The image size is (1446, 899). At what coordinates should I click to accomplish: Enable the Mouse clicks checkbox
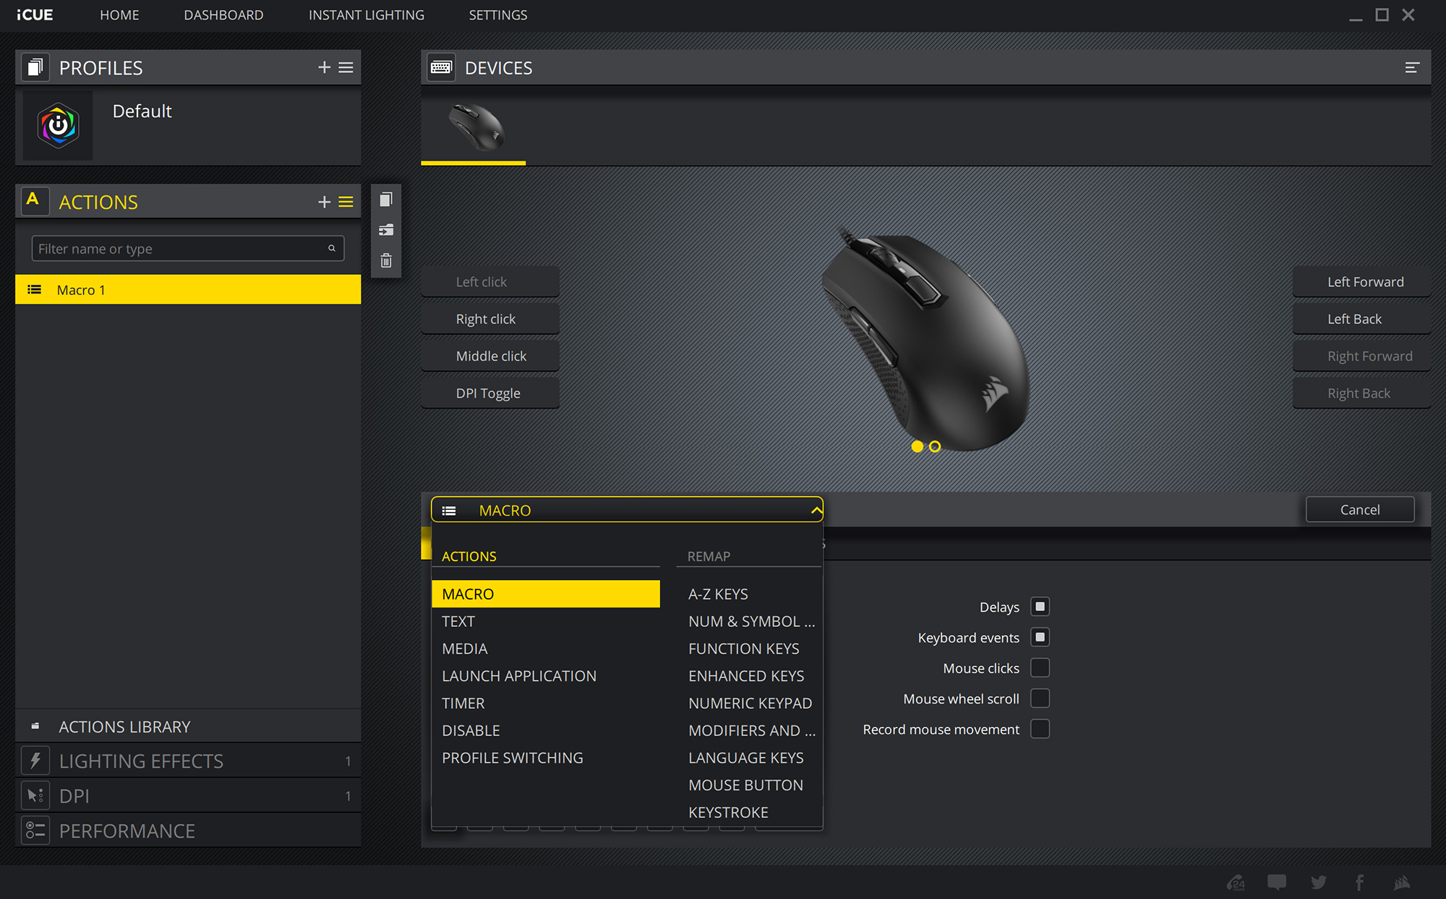point(1040,668)
